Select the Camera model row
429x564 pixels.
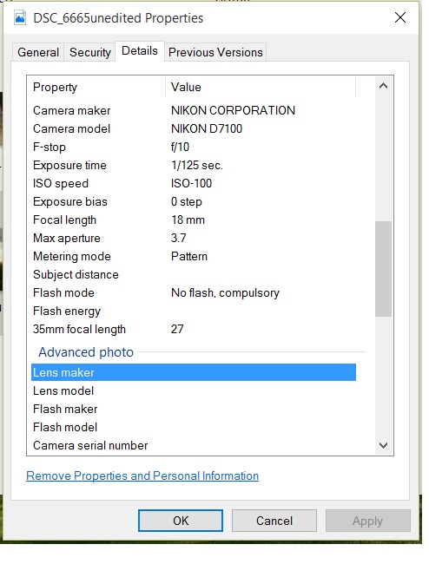coord(194,128)
